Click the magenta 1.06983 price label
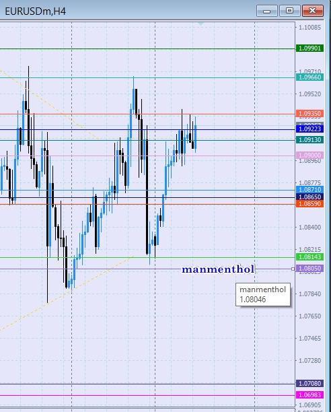Image resolution: width=331 pixels, height=412 pixels. click(309, 395)
